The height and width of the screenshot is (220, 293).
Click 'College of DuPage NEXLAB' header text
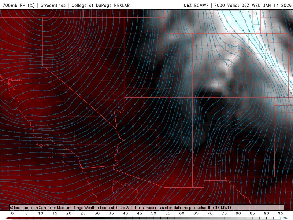100,5
